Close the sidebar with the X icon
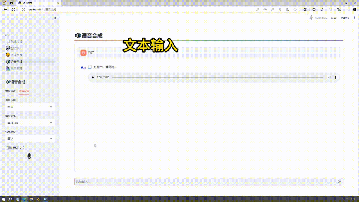This screenshot has height=202, width=359. pos(55,18)
